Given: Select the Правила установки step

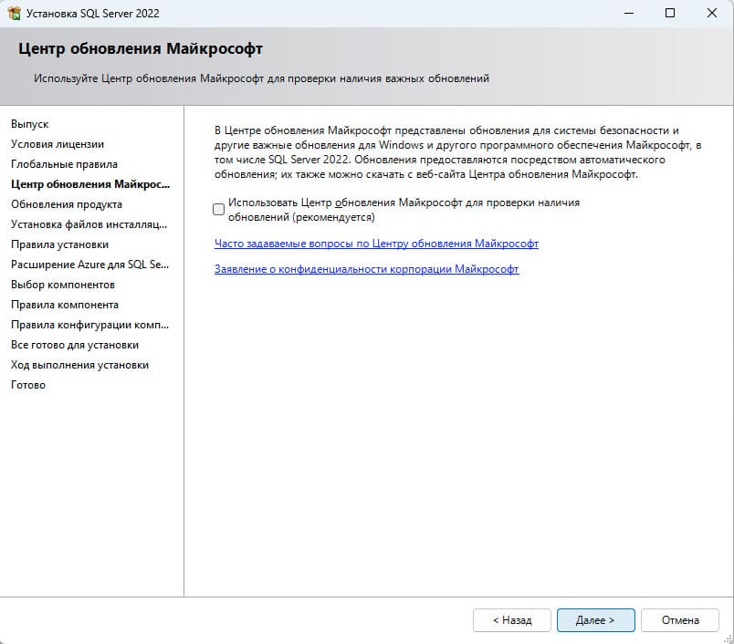Looking at the screenshot, I should (x=60, y=244).
